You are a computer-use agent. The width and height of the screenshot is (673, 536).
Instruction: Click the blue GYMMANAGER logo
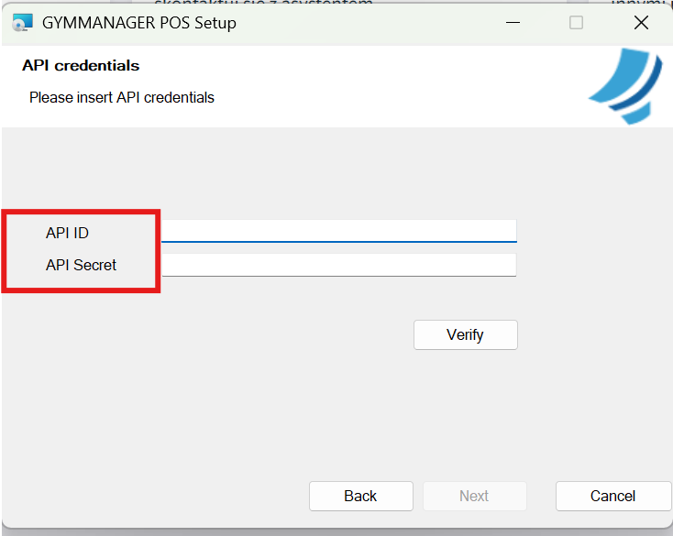[626, 89]
